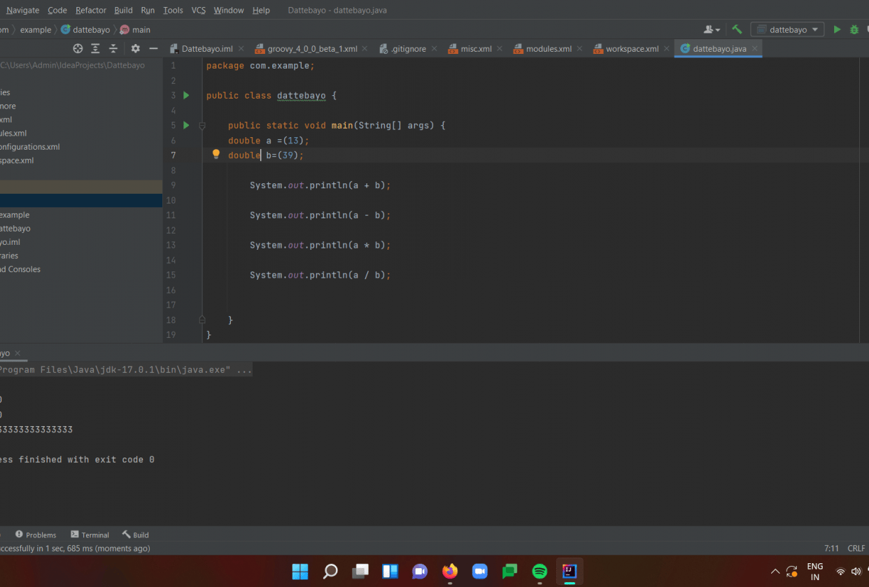Open project panel gear options
This screenshot has width=869, height=587.
(135, 48)
